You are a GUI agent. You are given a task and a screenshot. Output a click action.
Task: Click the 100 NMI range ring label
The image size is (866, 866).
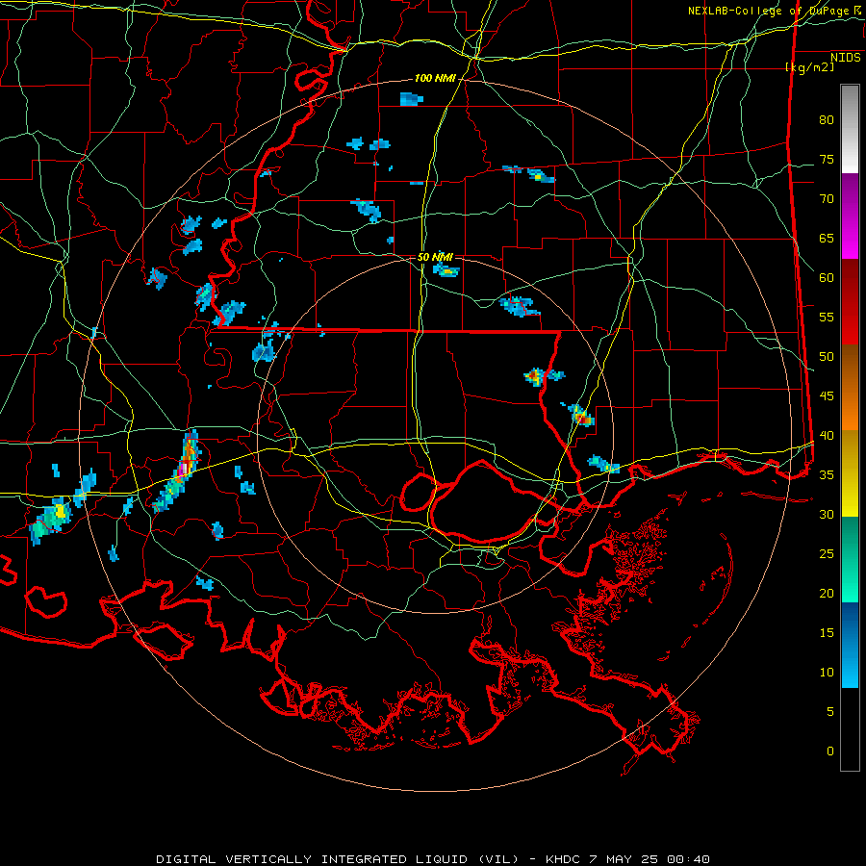435,79
